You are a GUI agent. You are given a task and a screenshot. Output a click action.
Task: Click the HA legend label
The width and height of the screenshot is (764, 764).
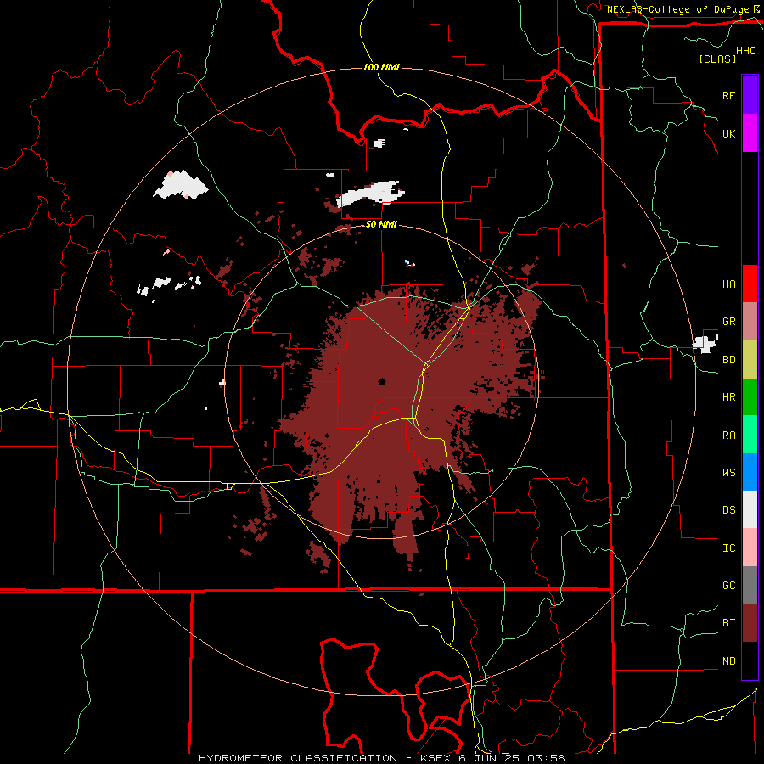tap(728, 284)
